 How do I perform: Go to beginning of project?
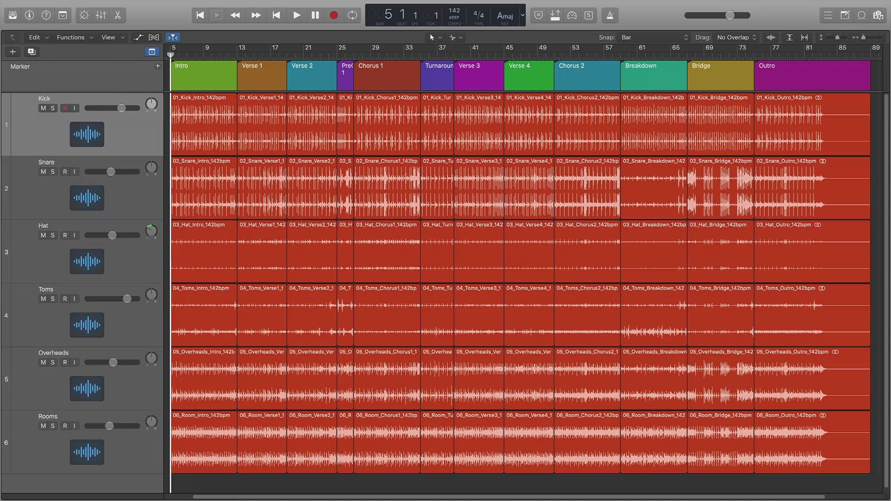coord(200,15)
